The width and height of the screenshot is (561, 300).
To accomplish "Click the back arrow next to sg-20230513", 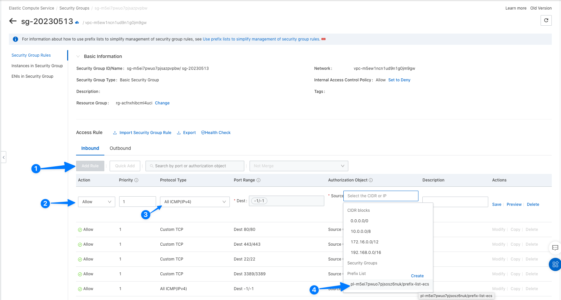I will pyautogui.click(x=13, y=21).
